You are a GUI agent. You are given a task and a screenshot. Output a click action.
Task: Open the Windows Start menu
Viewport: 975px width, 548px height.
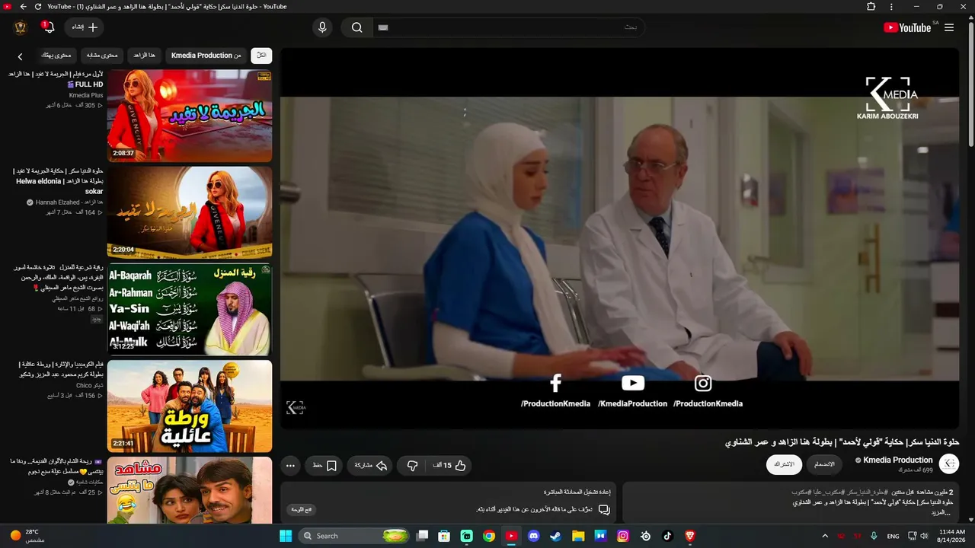286,536
